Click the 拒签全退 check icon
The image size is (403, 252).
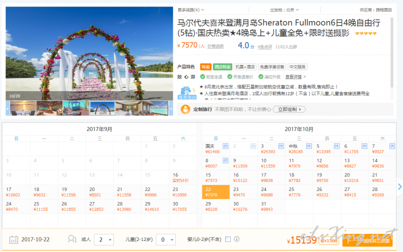[x=203, y=77]
